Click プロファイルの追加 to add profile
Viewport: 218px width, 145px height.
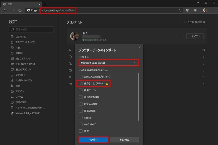coord(194,22)
